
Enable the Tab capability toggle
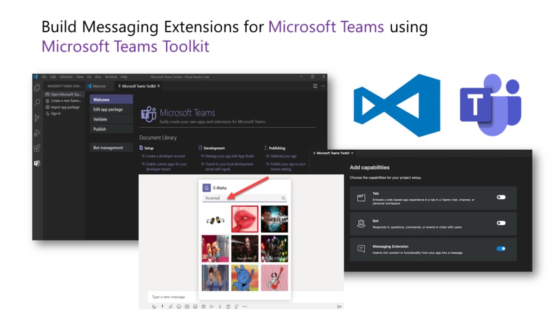coord(501,197)
